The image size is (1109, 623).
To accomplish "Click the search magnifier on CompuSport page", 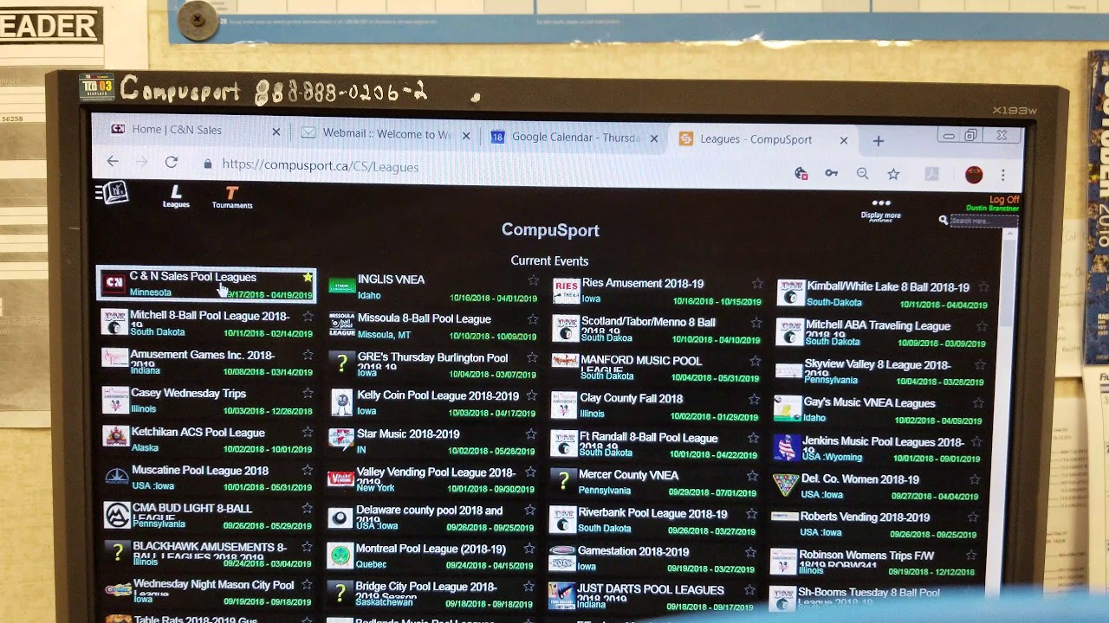I will click(943, 221).
